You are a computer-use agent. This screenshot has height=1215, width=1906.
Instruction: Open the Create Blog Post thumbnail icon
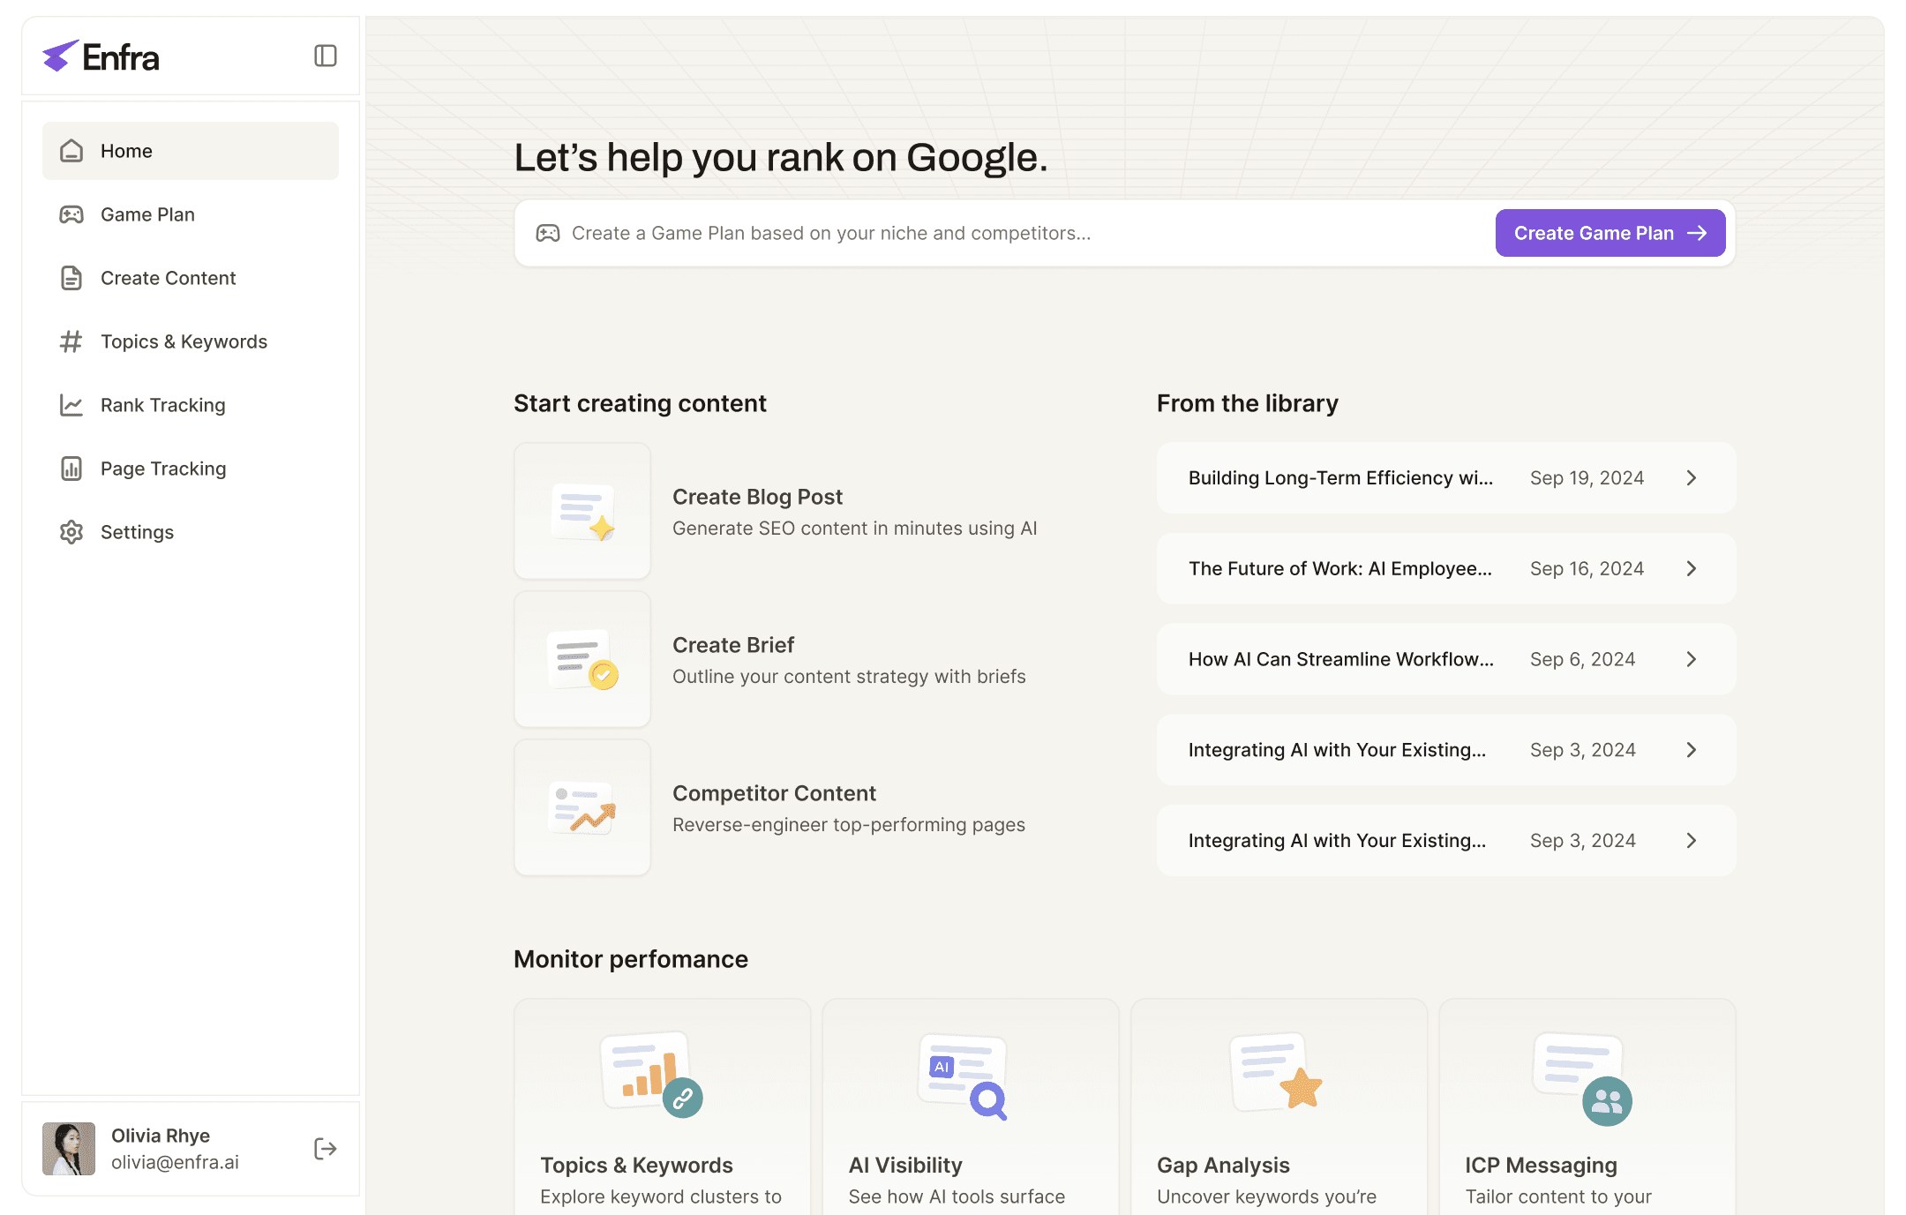582,511
